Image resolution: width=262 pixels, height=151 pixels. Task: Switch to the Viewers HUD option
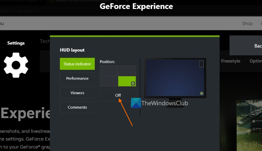[77, 93]
